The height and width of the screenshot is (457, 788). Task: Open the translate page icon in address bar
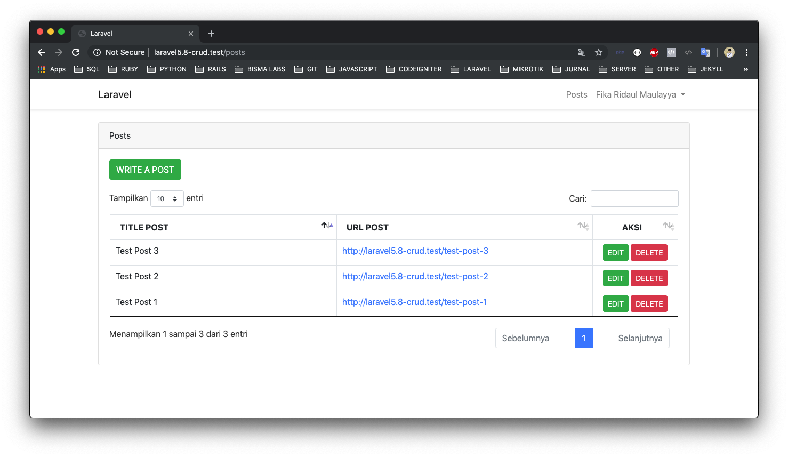[x=582, y=52]
